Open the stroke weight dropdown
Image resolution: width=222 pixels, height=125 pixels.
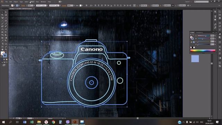pyautogui.click(x=34, y=6)
